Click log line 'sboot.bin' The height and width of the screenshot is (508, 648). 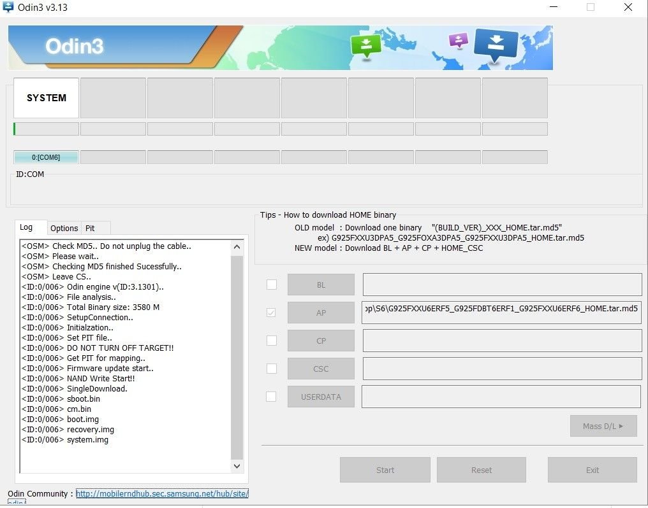pos(61,399)
